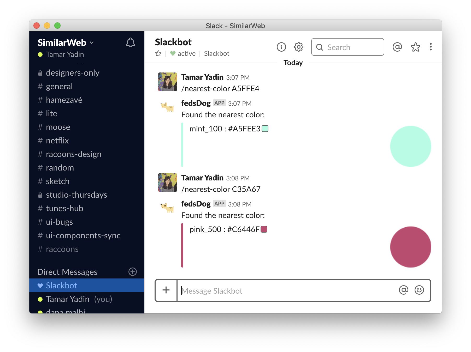Open the random channel
The image size is (471, 352).
coord(86,168)
